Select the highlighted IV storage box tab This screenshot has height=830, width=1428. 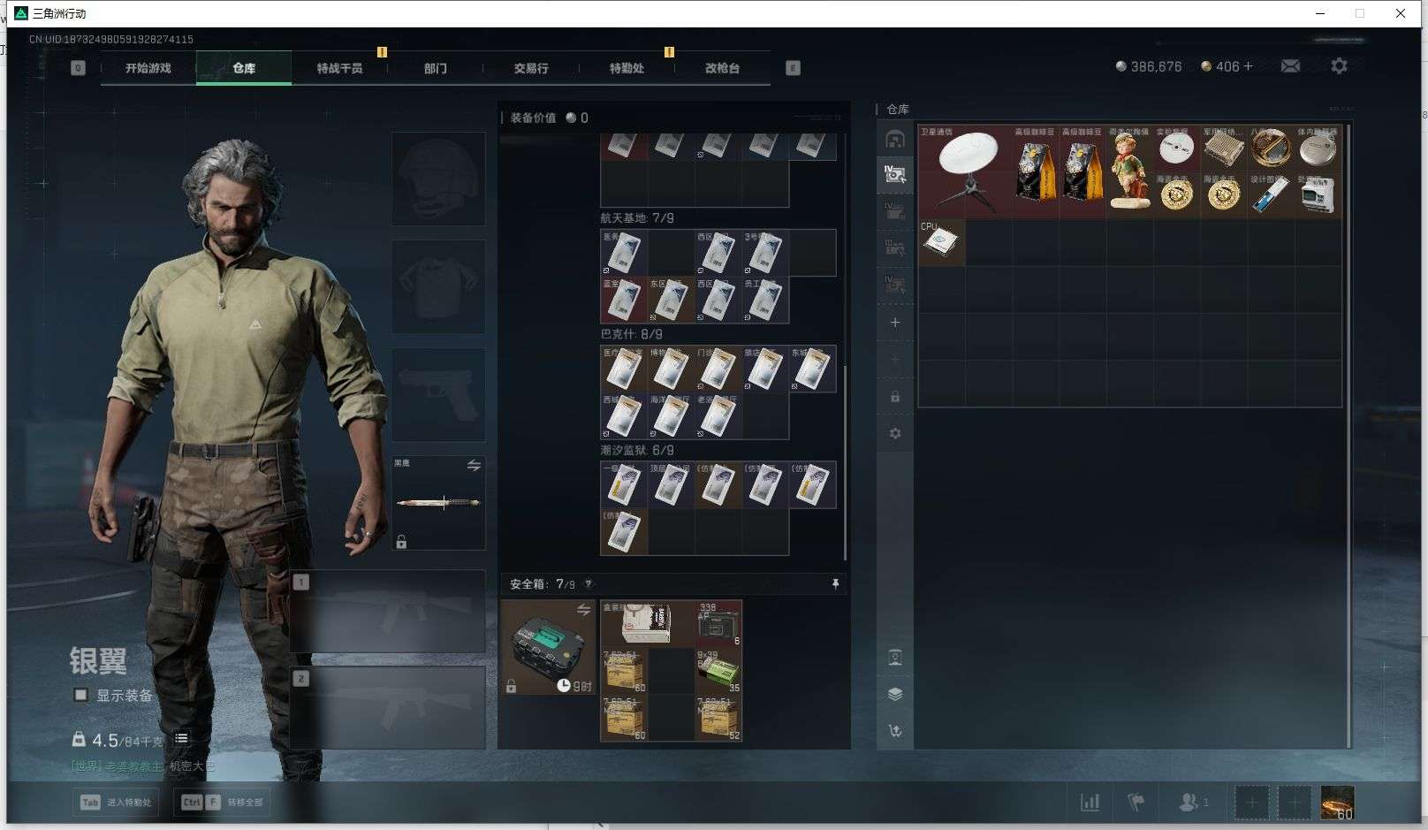click(895, 174)
